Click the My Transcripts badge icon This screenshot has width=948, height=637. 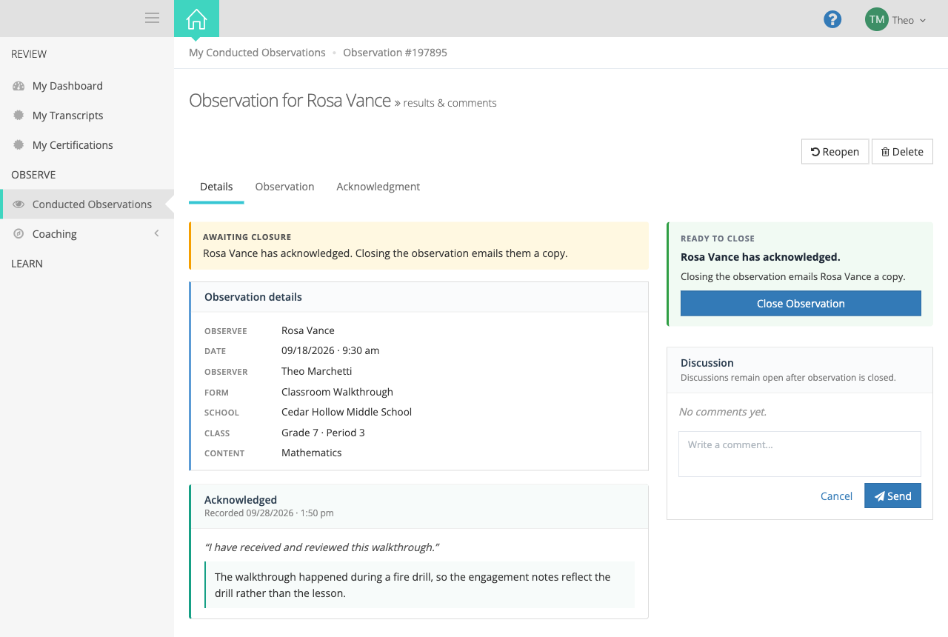(x=19, y=116)
